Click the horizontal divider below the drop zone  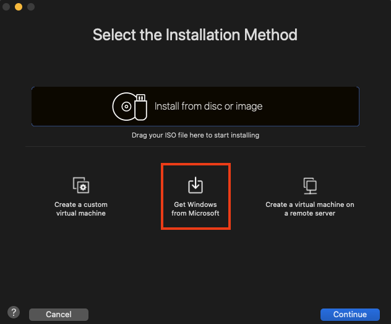[x=74, y=147]
